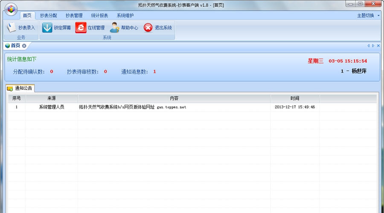Viewport: 384px width, 213px height.
Task: Launch 在线管理 online management
Action: [90, 28]
